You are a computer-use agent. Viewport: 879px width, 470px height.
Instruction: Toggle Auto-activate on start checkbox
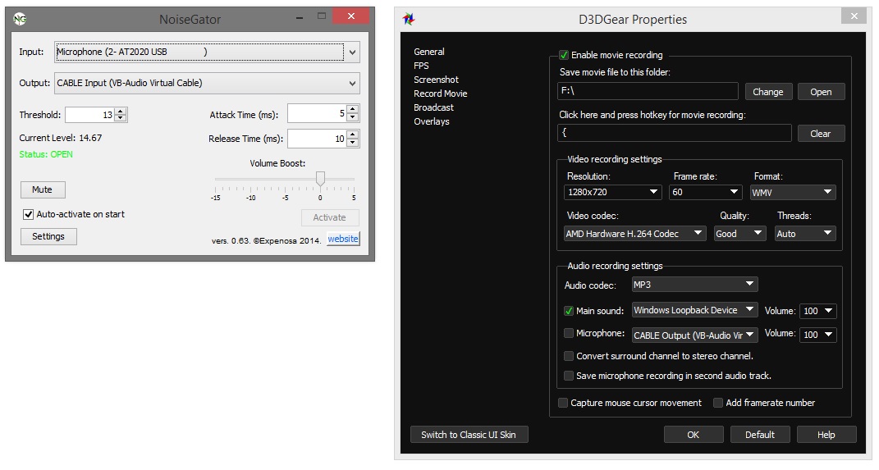point(28,215)
